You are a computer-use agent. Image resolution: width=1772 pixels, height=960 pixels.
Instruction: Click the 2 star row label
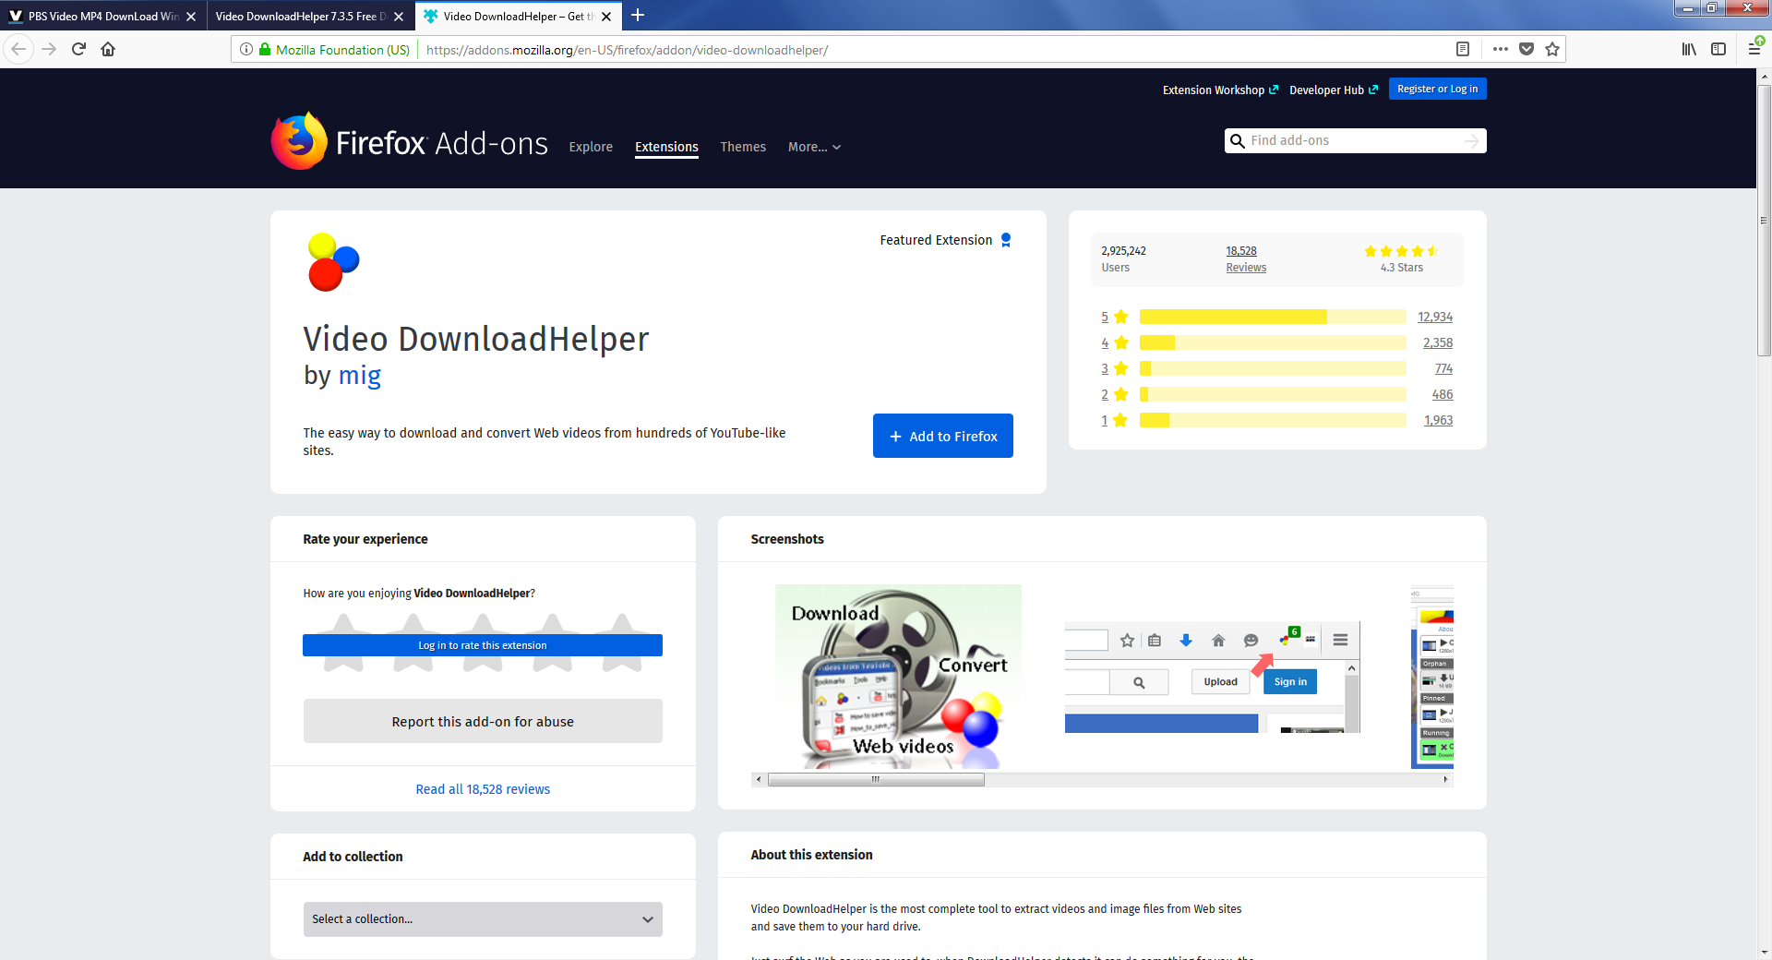1114,394
